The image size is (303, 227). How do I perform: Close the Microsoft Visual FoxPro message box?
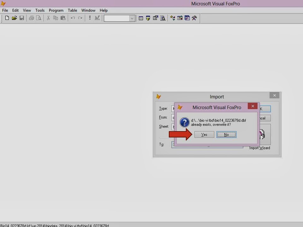coord(252,106)
